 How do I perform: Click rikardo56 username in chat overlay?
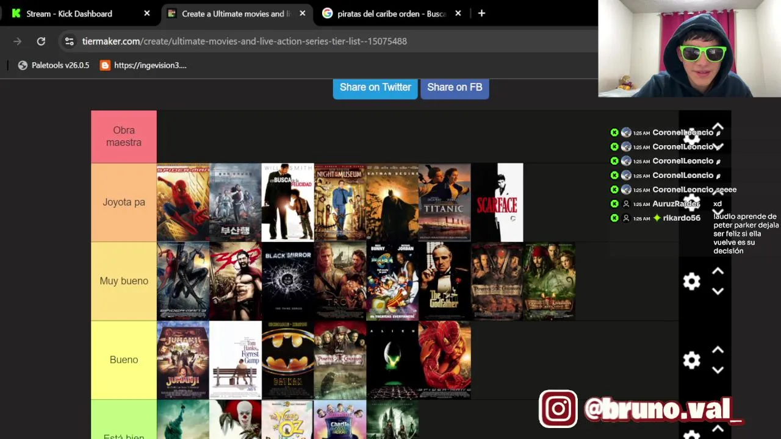coord(682,218)
